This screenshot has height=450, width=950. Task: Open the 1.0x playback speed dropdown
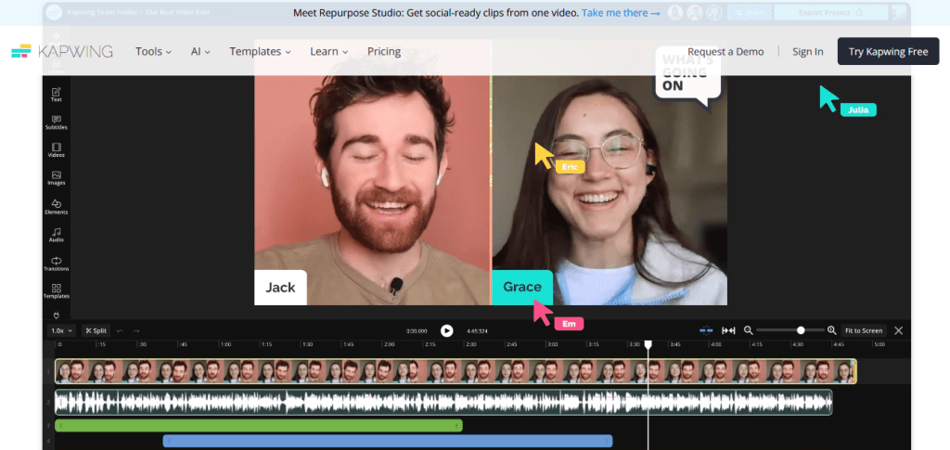[62, 330]
